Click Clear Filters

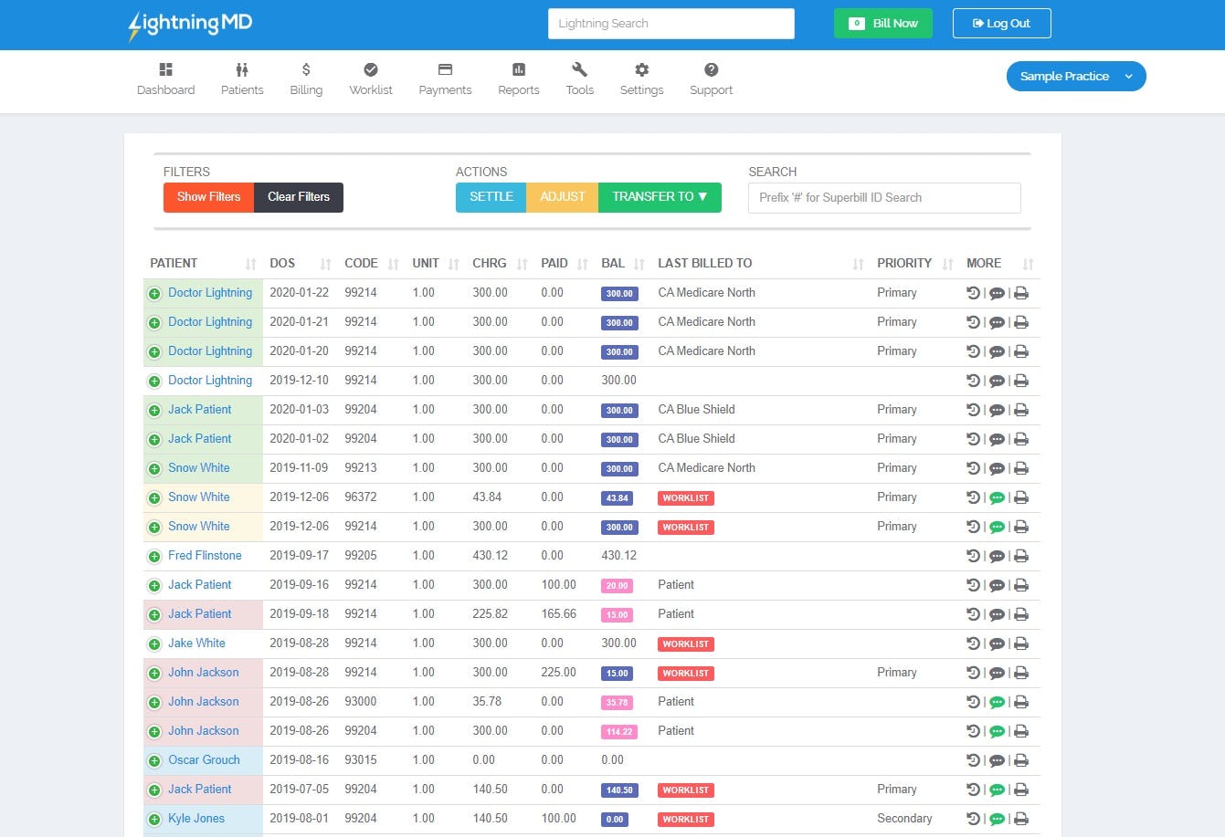pyautogui.click(x=298, y=196)
